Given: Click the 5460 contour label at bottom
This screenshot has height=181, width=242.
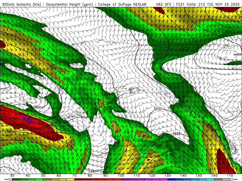Looking at the screenshot, I should tap(92, 171).
